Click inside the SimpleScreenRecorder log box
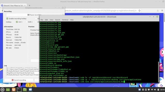 pos(23,72)
